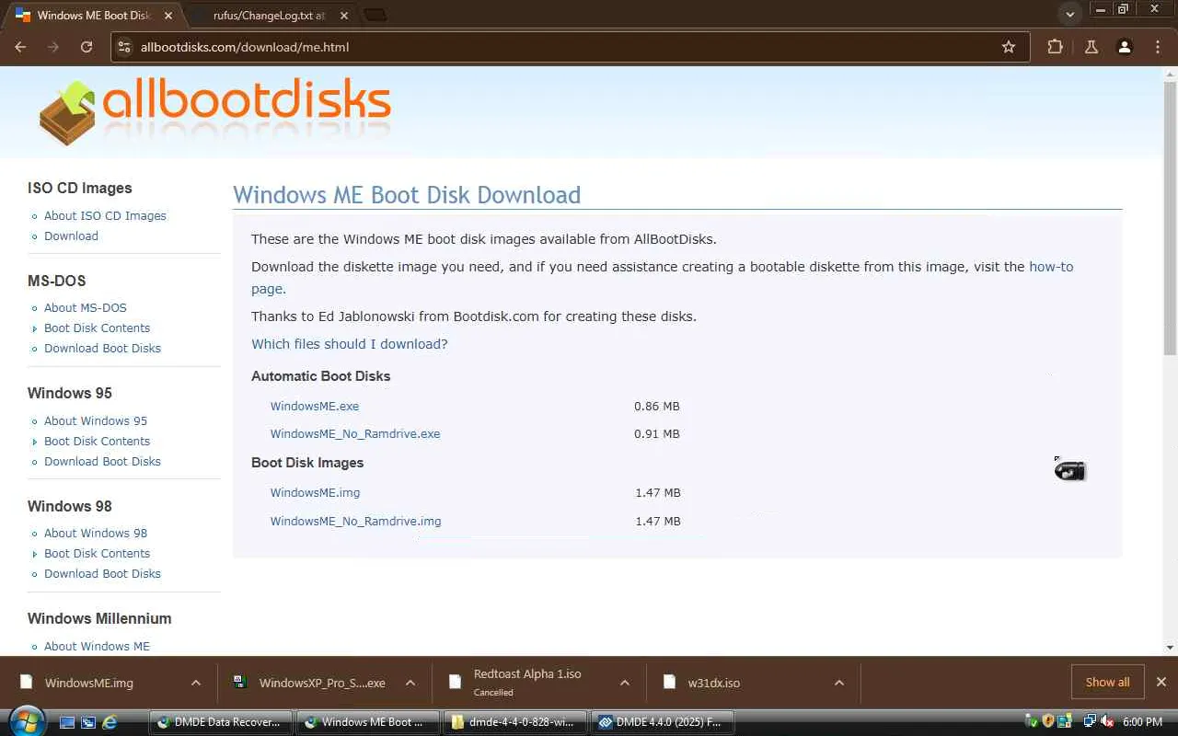Expand options for WindowsME.img download
The image size is (1178, 736).
pyautogui.click(x=196, y=683)
